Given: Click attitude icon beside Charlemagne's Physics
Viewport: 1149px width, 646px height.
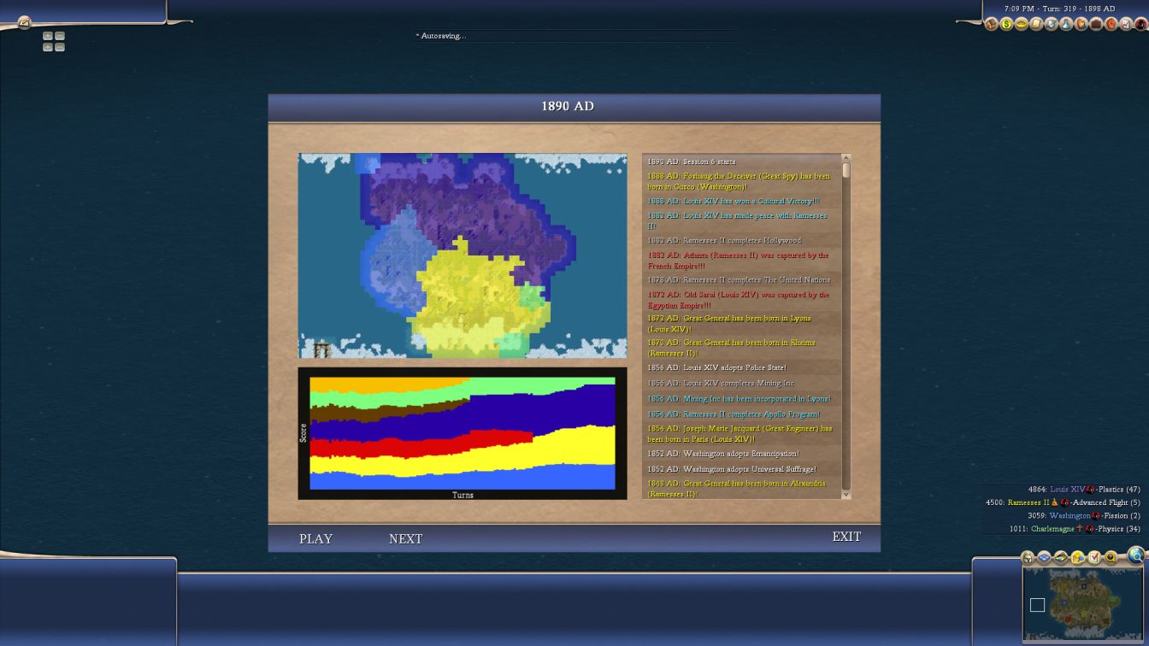Looking at the screenshot, I should click(1090, 529).
